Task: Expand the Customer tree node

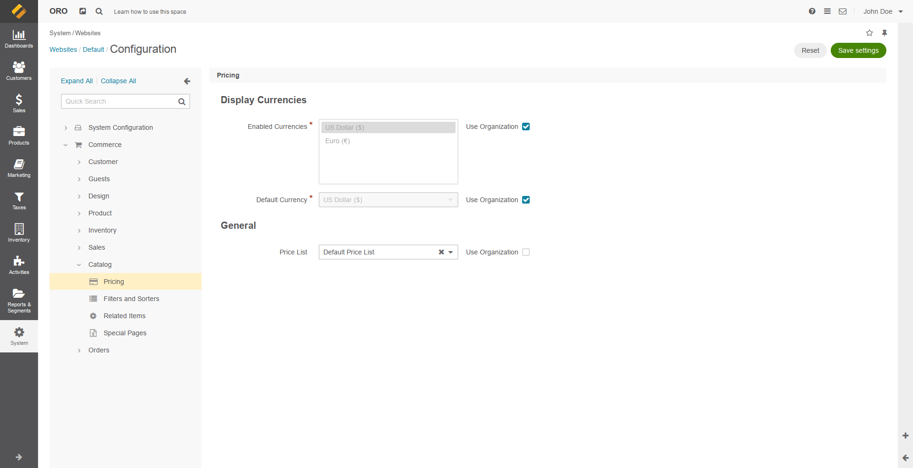Action: point(79,162)
